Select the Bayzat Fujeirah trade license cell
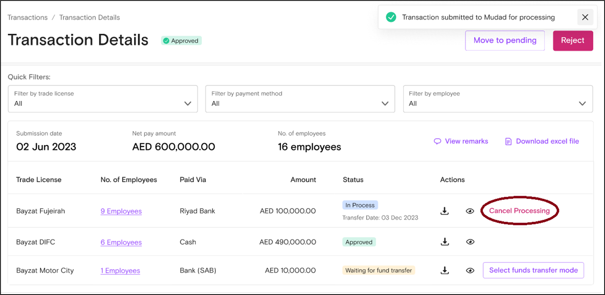Image resolution: width=605 pixels, height=295 pixels. [x=41, y=211]
